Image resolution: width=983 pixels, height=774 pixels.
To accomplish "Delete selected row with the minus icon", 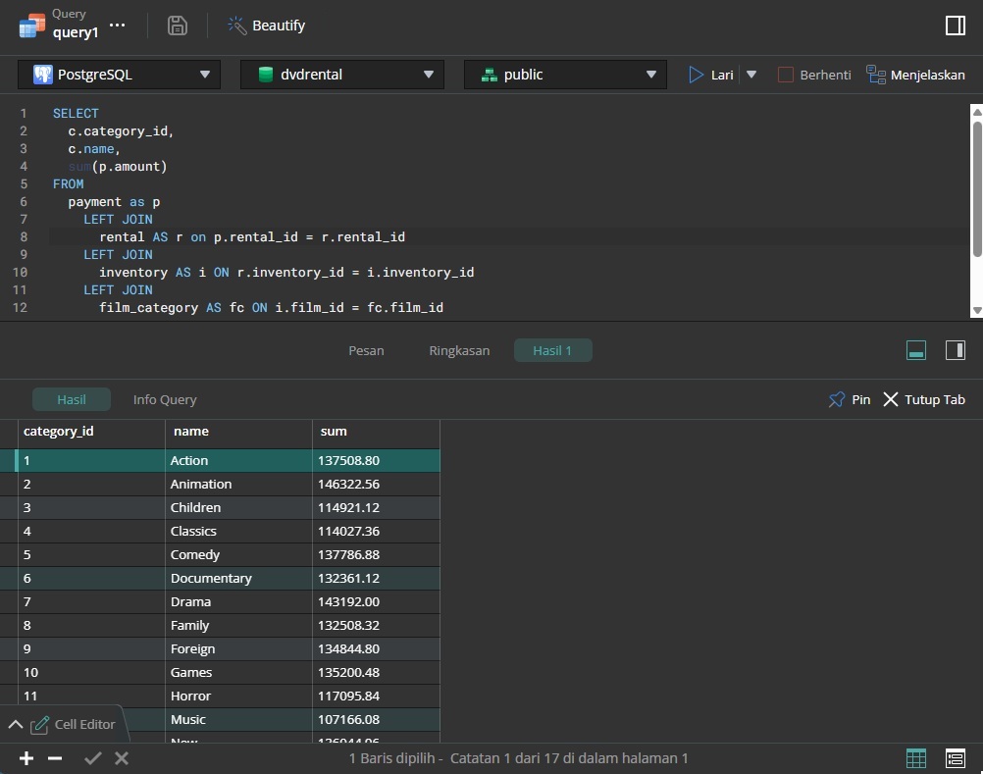I will [55, 757].
